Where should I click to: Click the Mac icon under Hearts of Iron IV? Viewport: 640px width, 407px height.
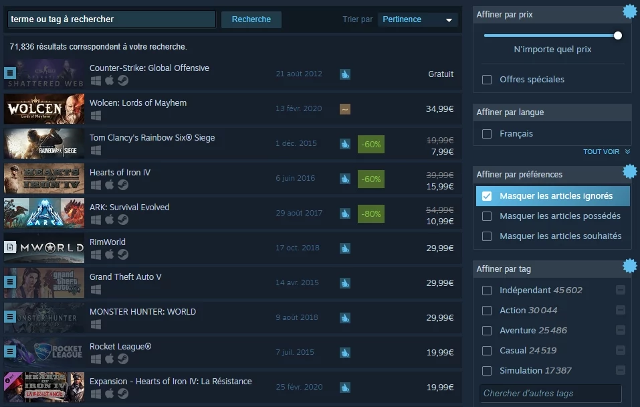tap(110, 185)
